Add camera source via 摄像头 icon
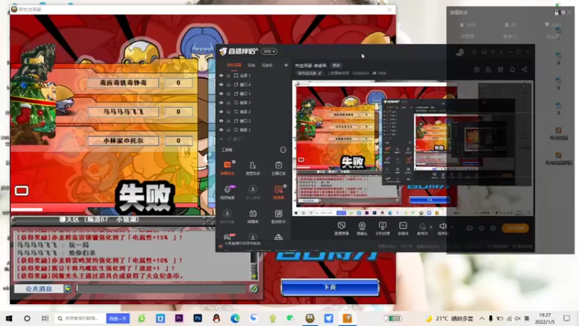 pos(362,228)
